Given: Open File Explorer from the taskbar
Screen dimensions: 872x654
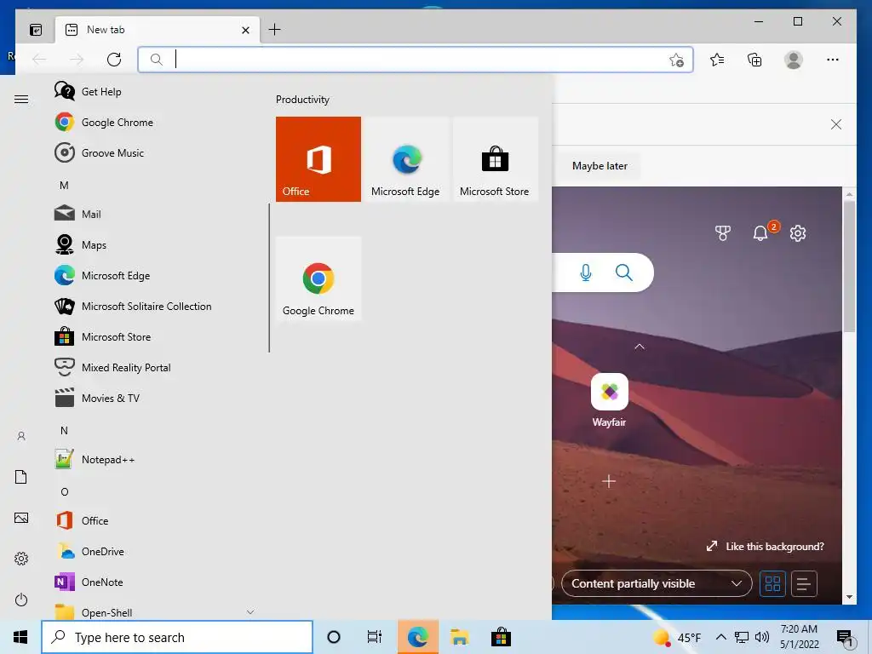Looking at the screenshot, I should (x=459, y=637).
